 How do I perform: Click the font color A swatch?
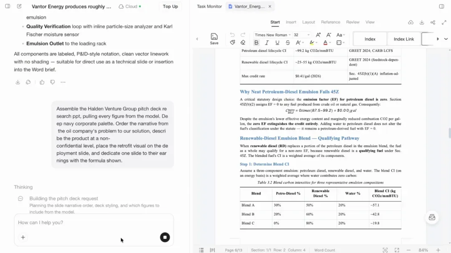point(325,43)
